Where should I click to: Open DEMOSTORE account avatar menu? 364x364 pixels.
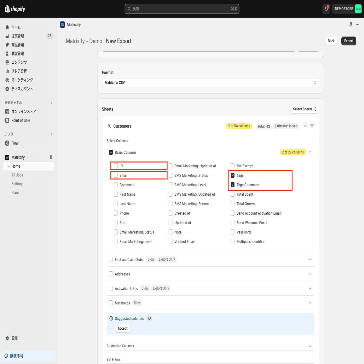(358, 9)
